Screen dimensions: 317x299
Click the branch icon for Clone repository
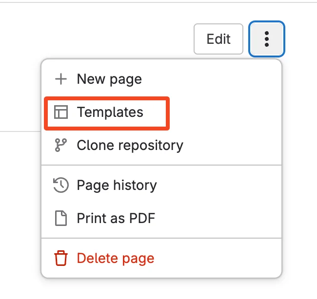(60, 145)
